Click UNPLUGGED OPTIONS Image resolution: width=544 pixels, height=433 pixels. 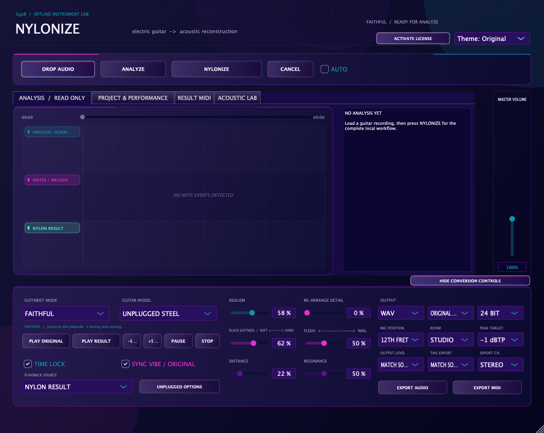click(179, 387)
